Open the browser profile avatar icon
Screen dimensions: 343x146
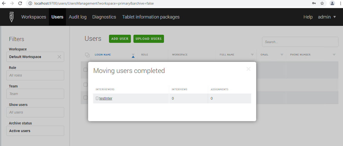(x=332, y=3)
